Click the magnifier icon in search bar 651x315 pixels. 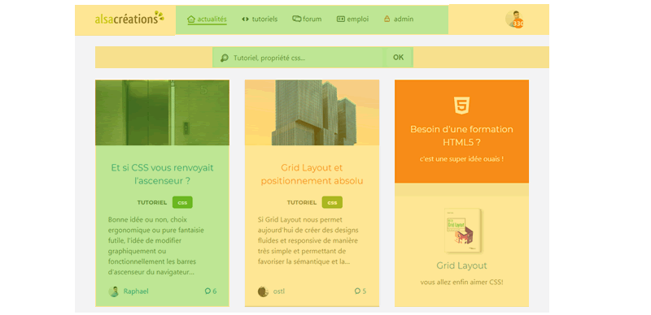pos(225,58)
